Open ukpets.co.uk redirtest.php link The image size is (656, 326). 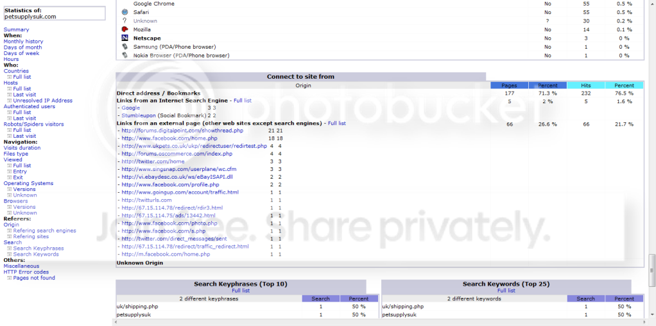(x=194, y=146)
